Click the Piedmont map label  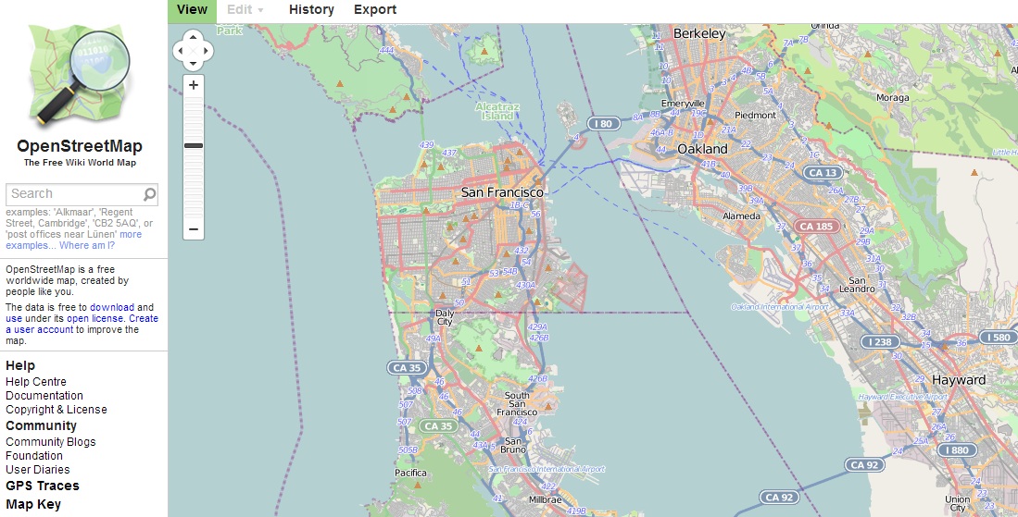tap(755, 115)
